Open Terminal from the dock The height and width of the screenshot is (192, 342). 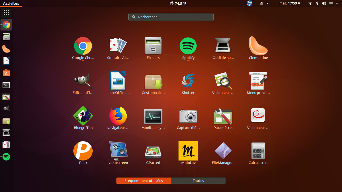(6, 85)
